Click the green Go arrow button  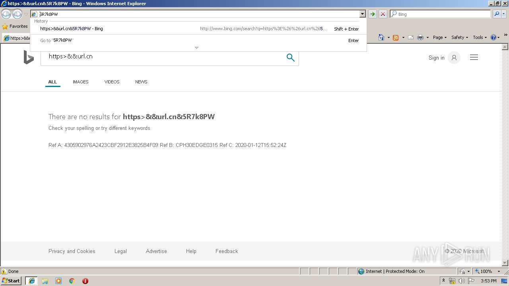[372, 14]
